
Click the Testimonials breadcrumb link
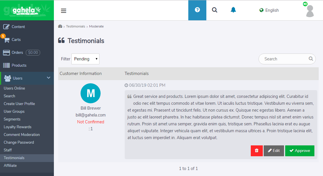click(x=76, y=26)
